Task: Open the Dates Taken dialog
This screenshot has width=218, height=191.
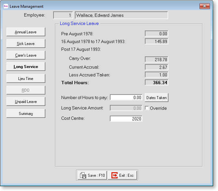Action: pyautogui.click(x=156, y=97)
